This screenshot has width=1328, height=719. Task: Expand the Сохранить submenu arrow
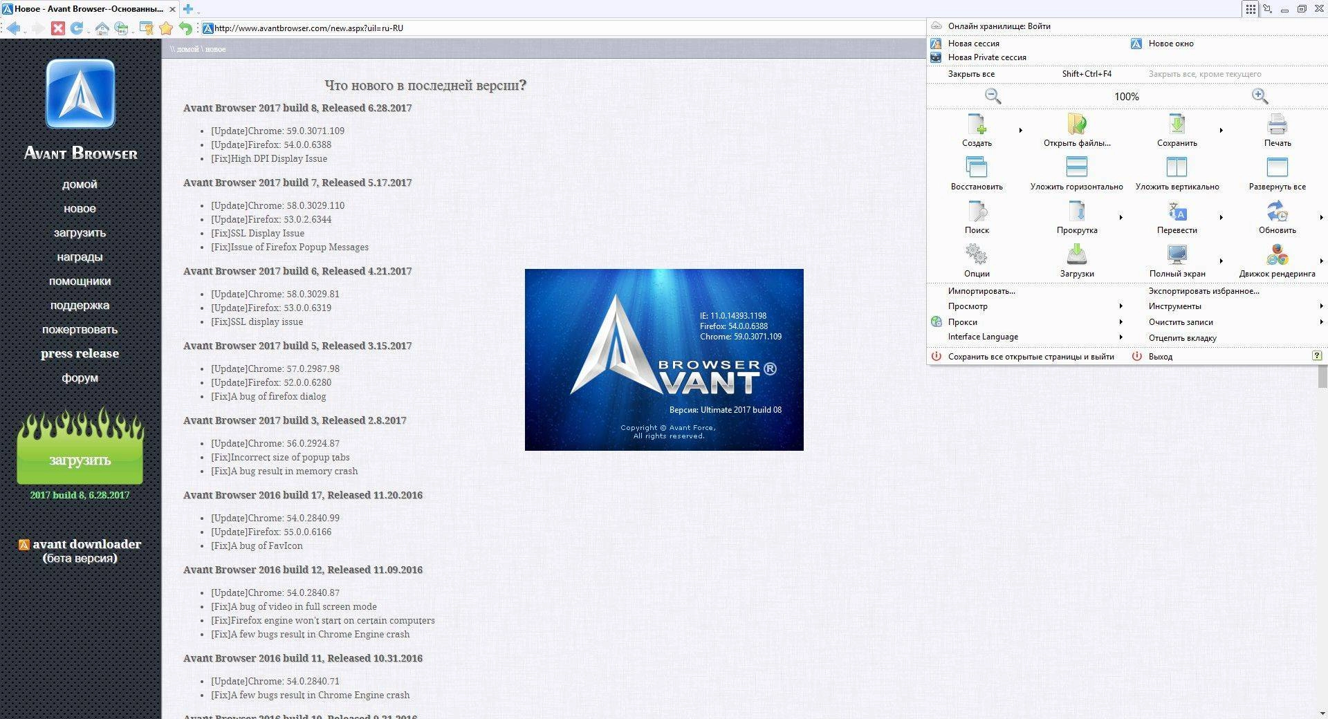[x=1221, y=130]
